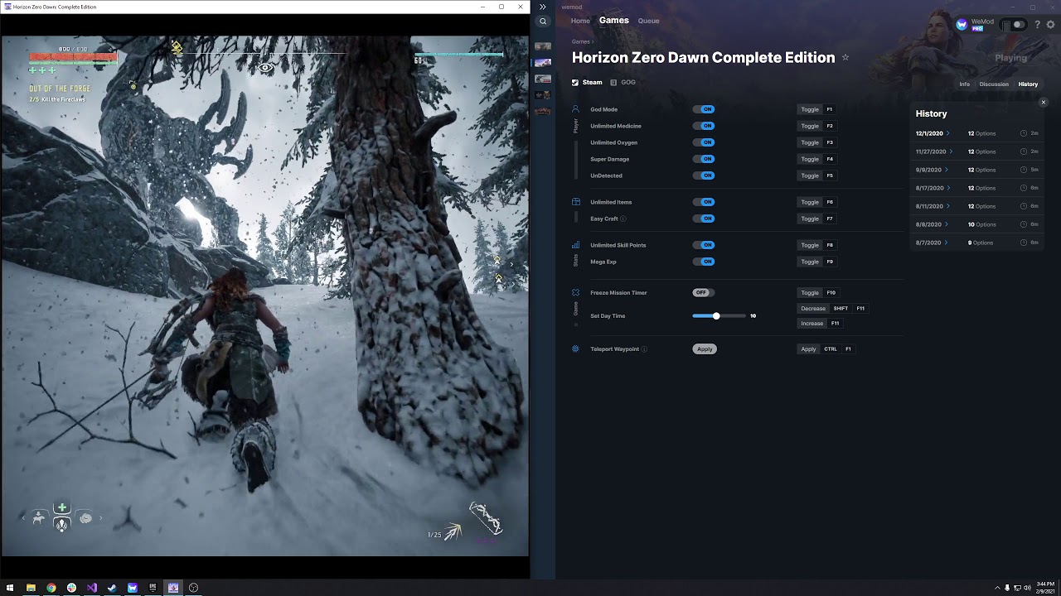Viewport: 1061px width, 596px height.
Task: Open Epic Games Launcher from taskbar
Action: 153,588
